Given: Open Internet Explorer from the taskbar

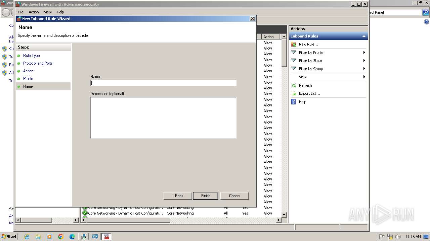Looking at the screenshot, I should [x=27, y=237].
